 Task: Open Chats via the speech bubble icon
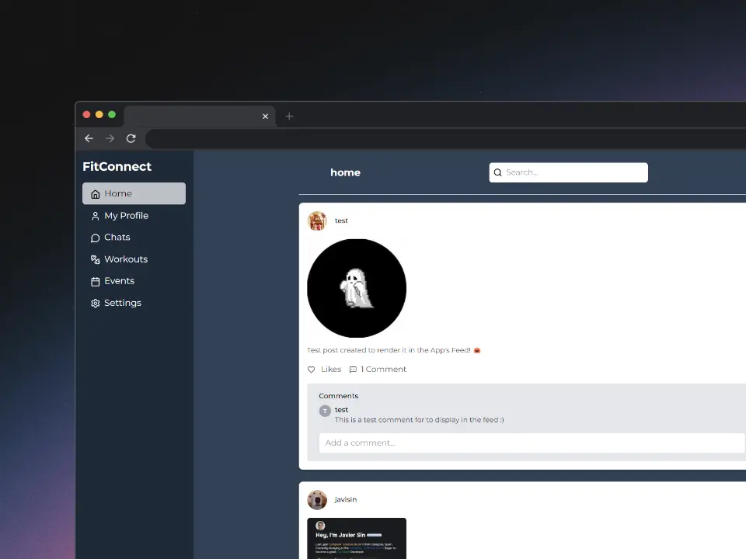point(95,237)
